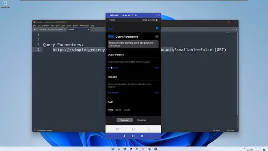Select the untitled tab in Sublime Text
The height and width of the screenshot is (151, 268).
[78, 29]
